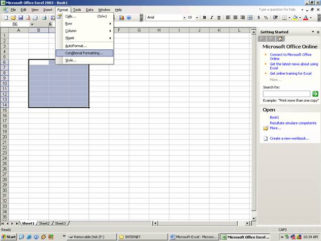Click the Merge and Center icon

point(250,17)
